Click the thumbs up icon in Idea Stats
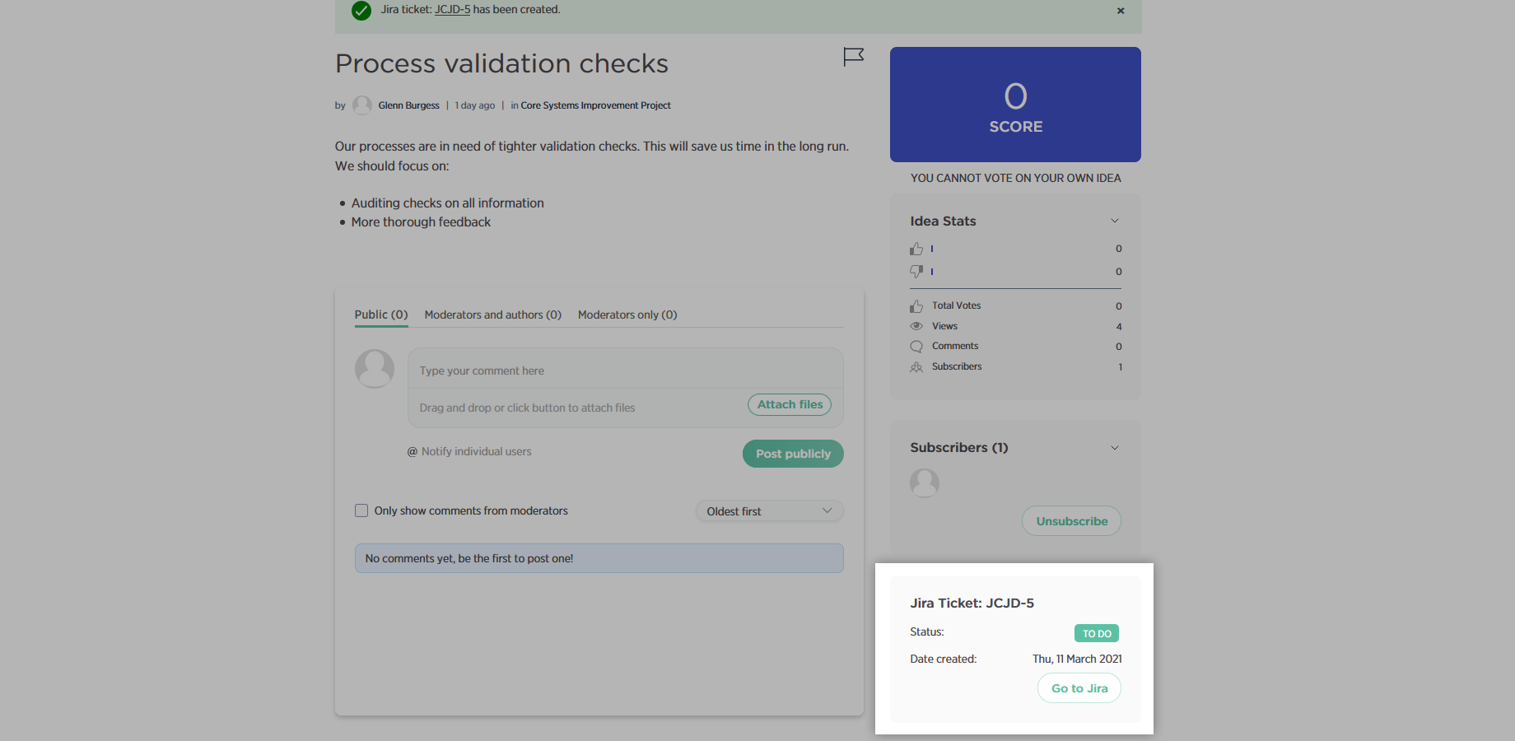The height and width of the screenshot is (741, 1515). click(x=916, y=249)
